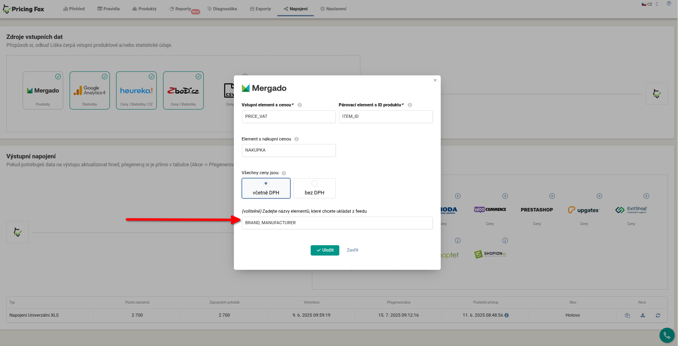Screen dimensions: 679x346
Task: Click info icon next to Vstupní element s cenou
Action: click(x=300, y=105)
